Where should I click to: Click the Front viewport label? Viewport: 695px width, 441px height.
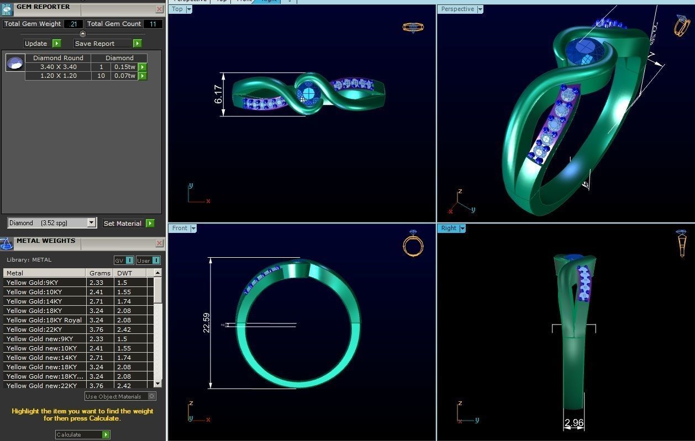180,228
